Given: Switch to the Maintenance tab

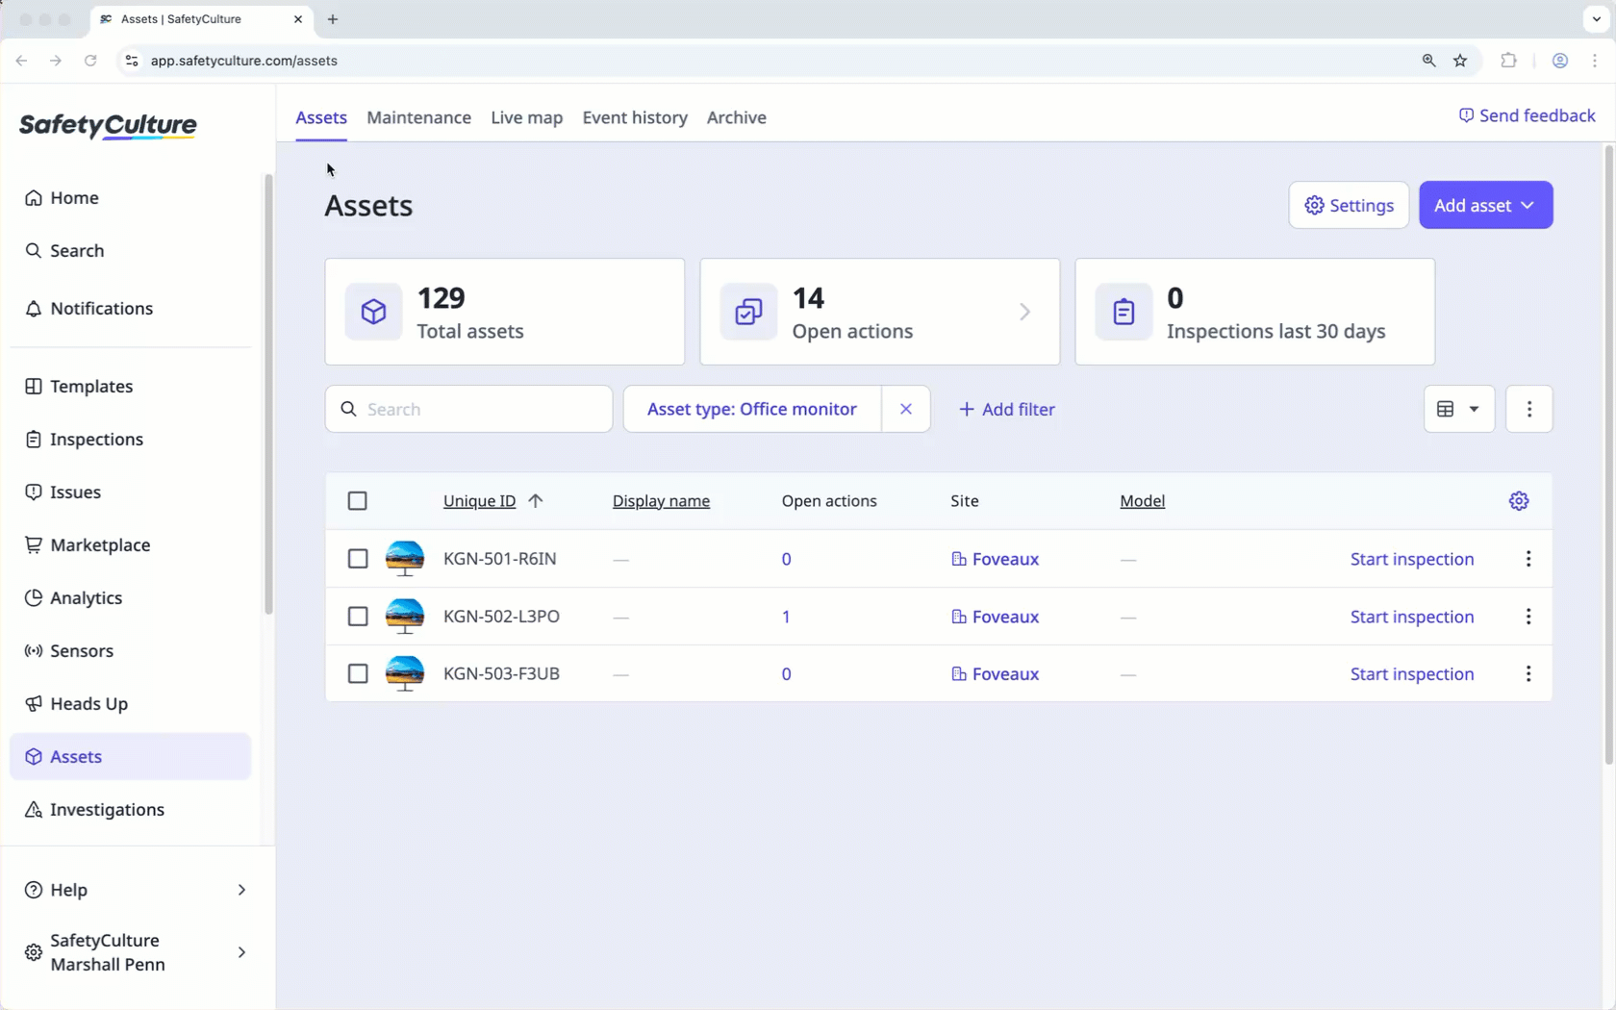Looking at the screenshot, I should 419,117.
